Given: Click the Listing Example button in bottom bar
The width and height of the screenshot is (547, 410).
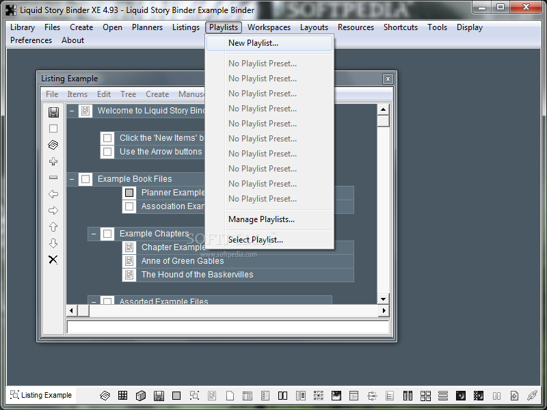Looking at the screenshot, I should [41, 395].
